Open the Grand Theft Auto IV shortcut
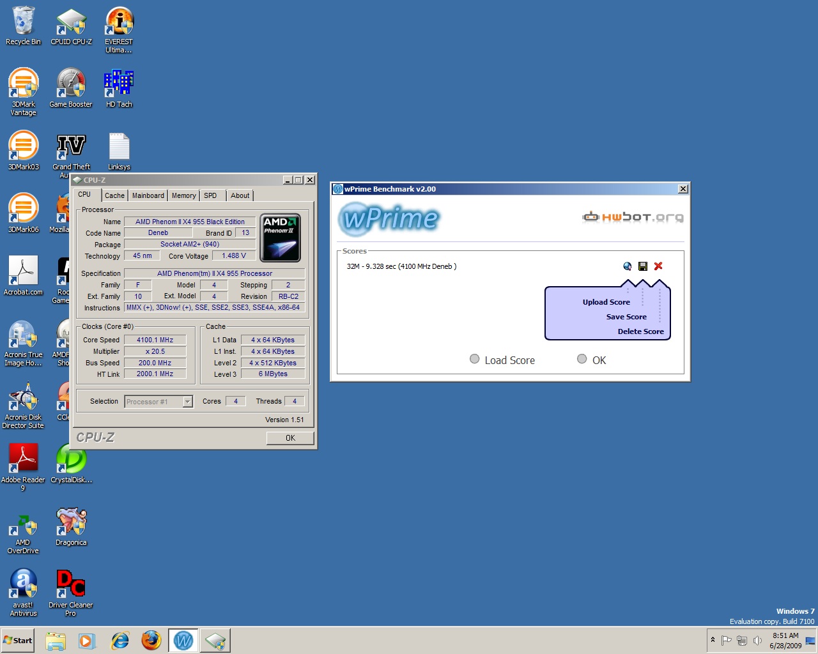 click(x=71, y=152)
